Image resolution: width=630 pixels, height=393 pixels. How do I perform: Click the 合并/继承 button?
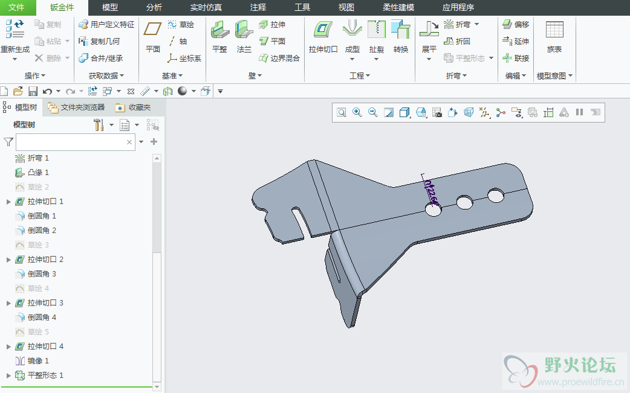101,59
